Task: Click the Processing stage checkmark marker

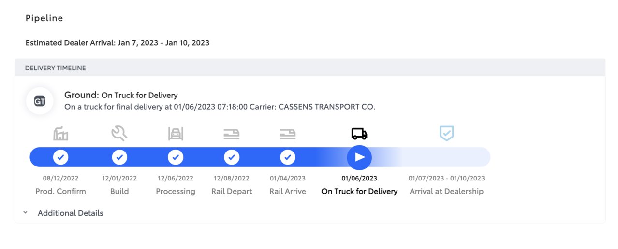Action: 176,157
